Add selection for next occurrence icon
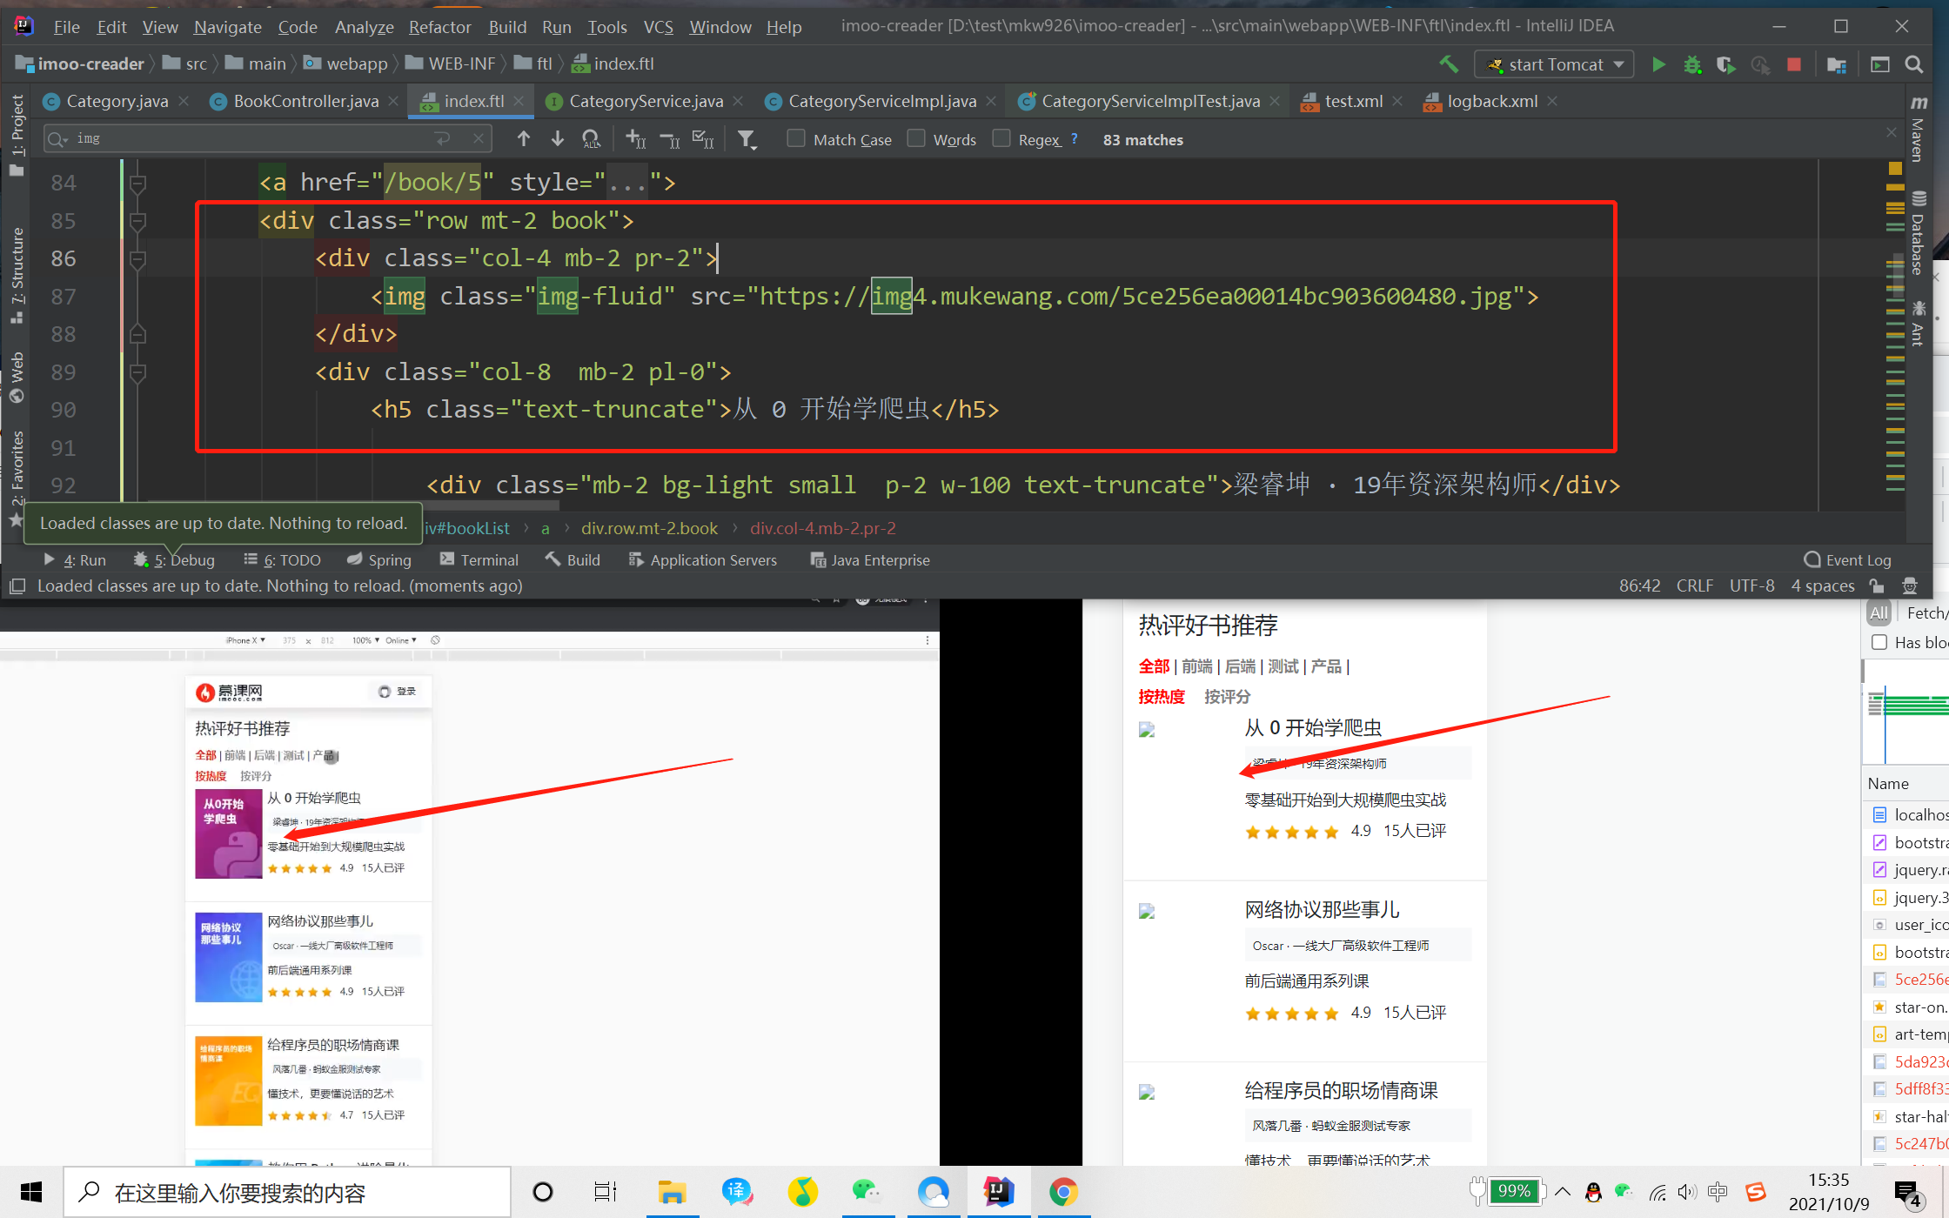Screen dimensions: 1949x1218 click(636, 139)
